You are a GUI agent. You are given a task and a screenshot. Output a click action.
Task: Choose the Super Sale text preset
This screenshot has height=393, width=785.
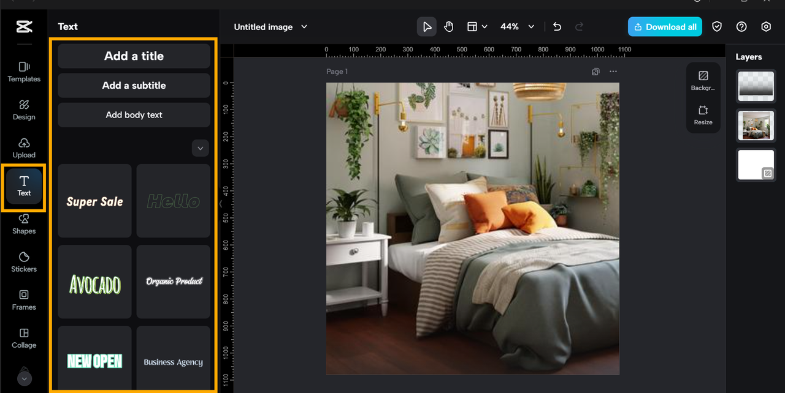(x=94, y=201)
